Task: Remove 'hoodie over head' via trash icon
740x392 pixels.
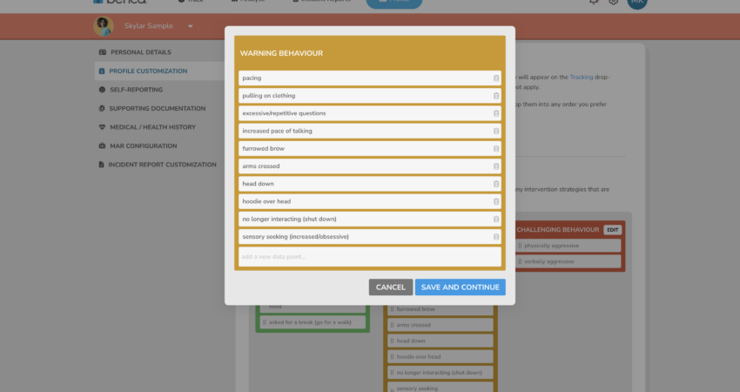Action: [496, 201]
